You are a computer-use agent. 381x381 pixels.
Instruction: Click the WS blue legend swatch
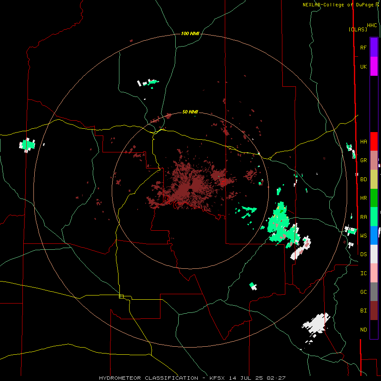[x=374, y=235]
